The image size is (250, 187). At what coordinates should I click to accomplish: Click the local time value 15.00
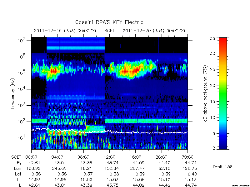(x=86, y=180)
